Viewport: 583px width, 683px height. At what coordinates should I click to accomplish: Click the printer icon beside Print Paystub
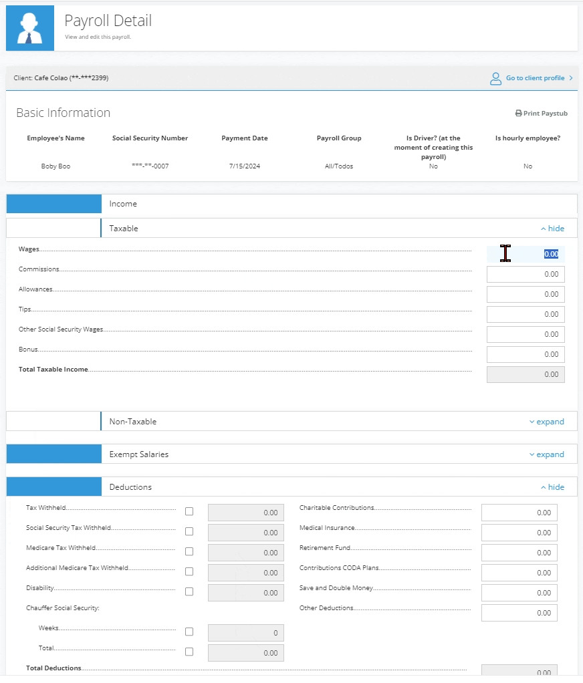pyautogui.click(x=519, y=113)
